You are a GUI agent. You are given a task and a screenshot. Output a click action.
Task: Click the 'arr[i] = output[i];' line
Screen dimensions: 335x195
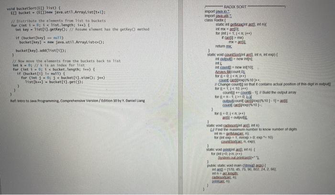(x=235, y=117)
